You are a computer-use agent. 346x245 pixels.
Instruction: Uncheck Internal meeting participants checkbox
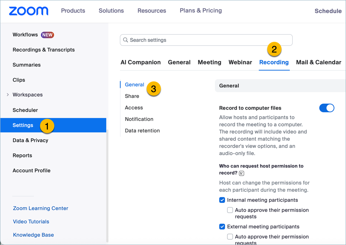(222, 200)
